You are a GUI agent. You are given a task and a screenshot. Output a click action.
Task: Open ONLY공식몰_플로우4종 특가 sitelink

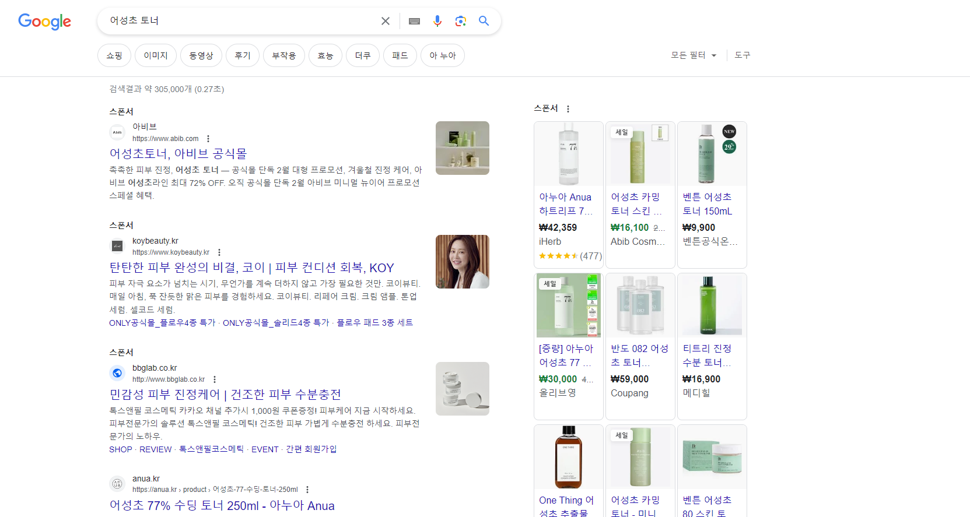(x=162, y=322)
